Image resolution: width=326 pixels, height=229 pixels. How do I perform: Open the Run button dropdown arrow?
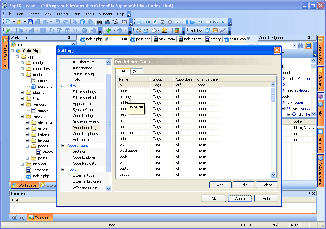tap(14, 30)
